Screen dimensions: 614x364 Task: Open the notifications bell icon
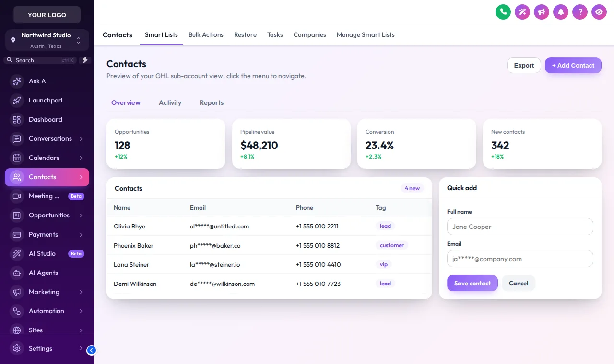(561, 12)
